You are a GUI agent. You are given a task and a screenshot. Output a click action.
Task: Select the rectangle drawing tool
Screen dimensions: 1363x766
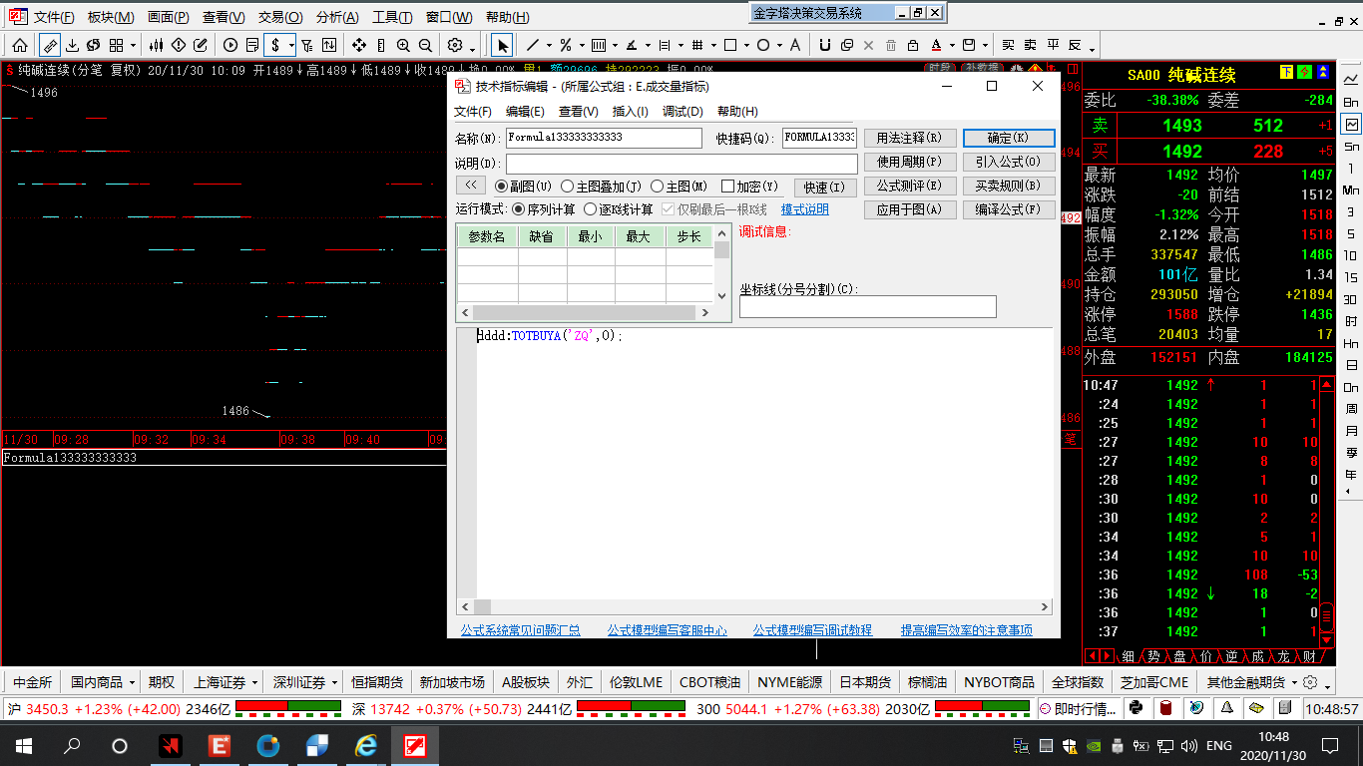tap(730, 45)
